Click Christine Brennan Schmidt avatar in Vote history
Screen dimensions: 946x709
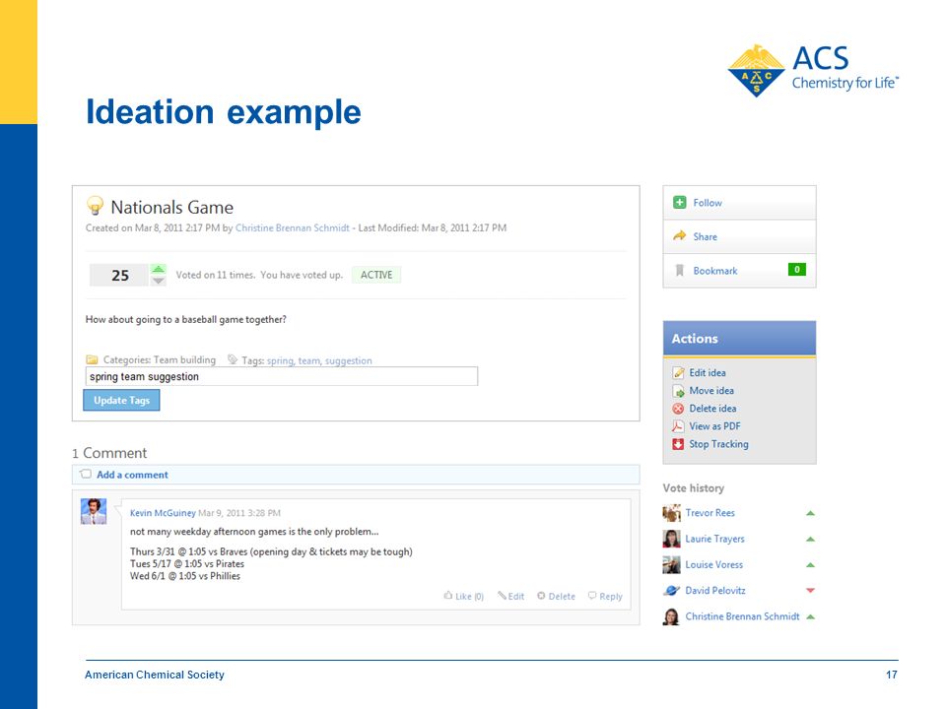click(671, 616)
